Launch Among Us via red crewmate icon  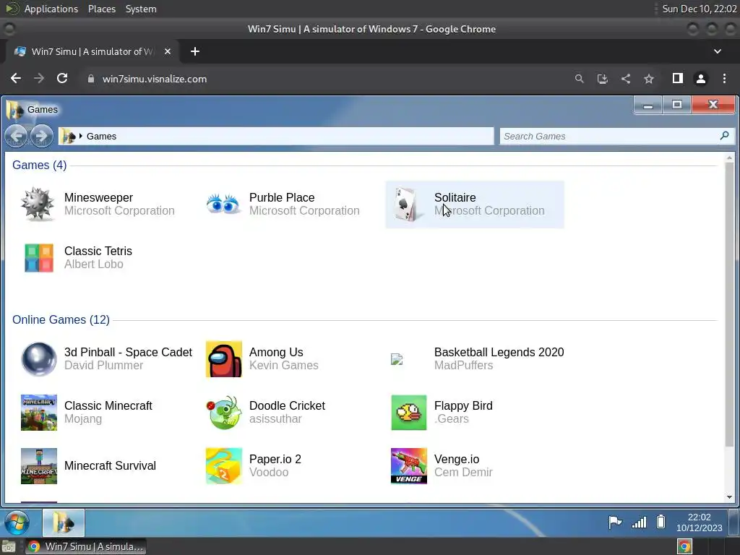point(224,359)
